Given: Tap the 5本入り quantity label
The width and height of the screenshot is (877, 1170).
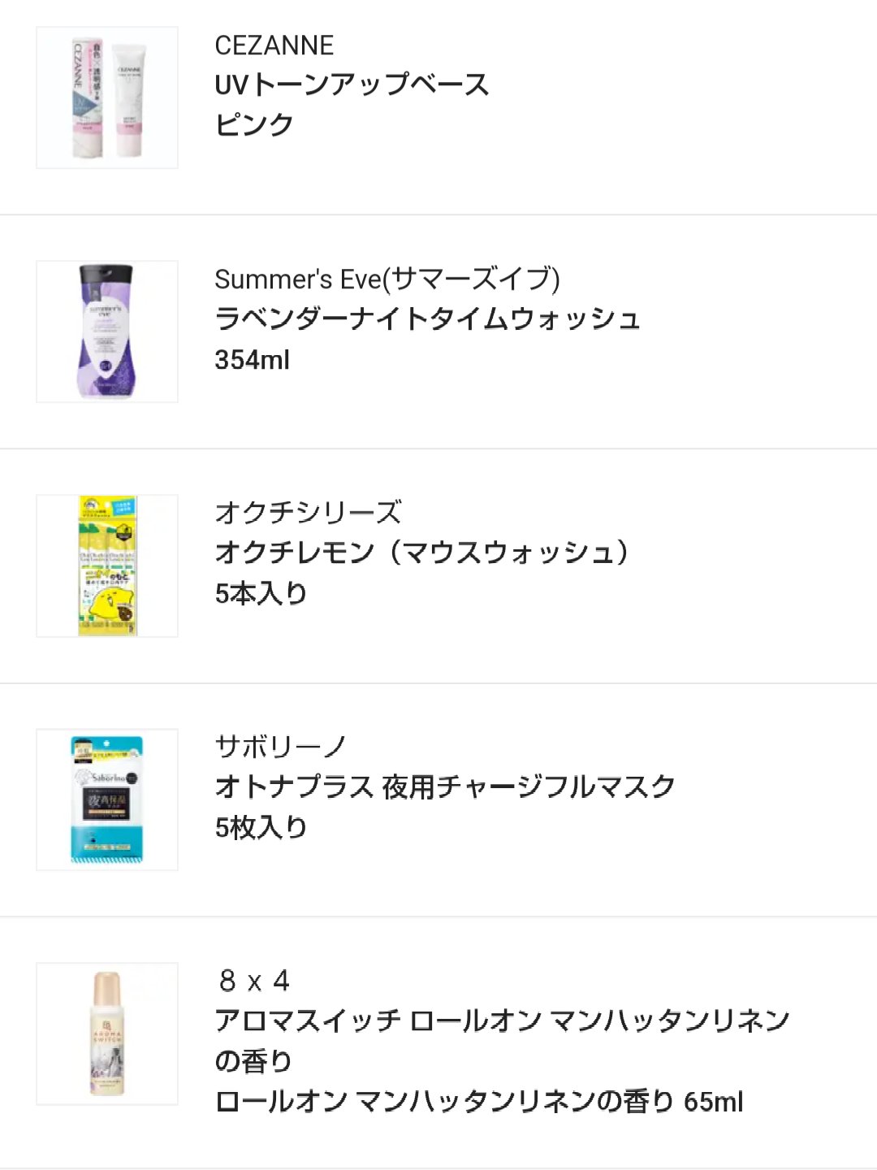Looking at the screenshot, I should (x=261, y=593).
